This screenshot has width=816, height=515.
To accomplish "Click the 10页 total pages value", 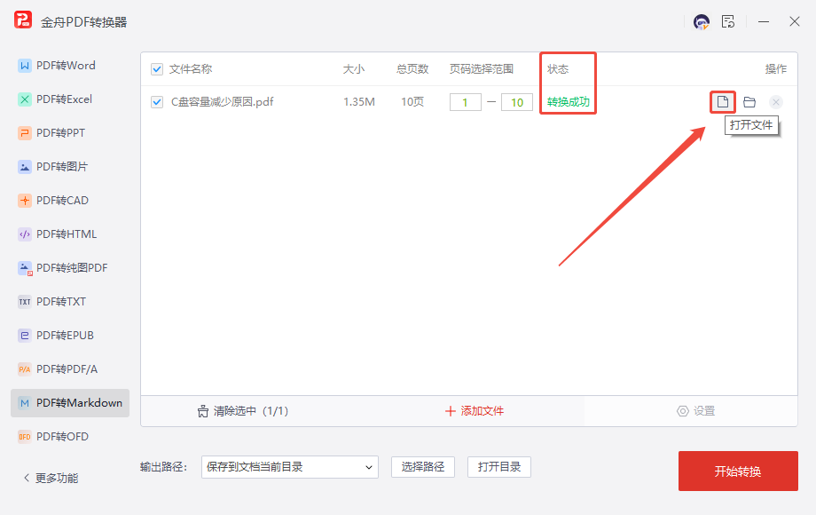I will [x=412, y=102].
